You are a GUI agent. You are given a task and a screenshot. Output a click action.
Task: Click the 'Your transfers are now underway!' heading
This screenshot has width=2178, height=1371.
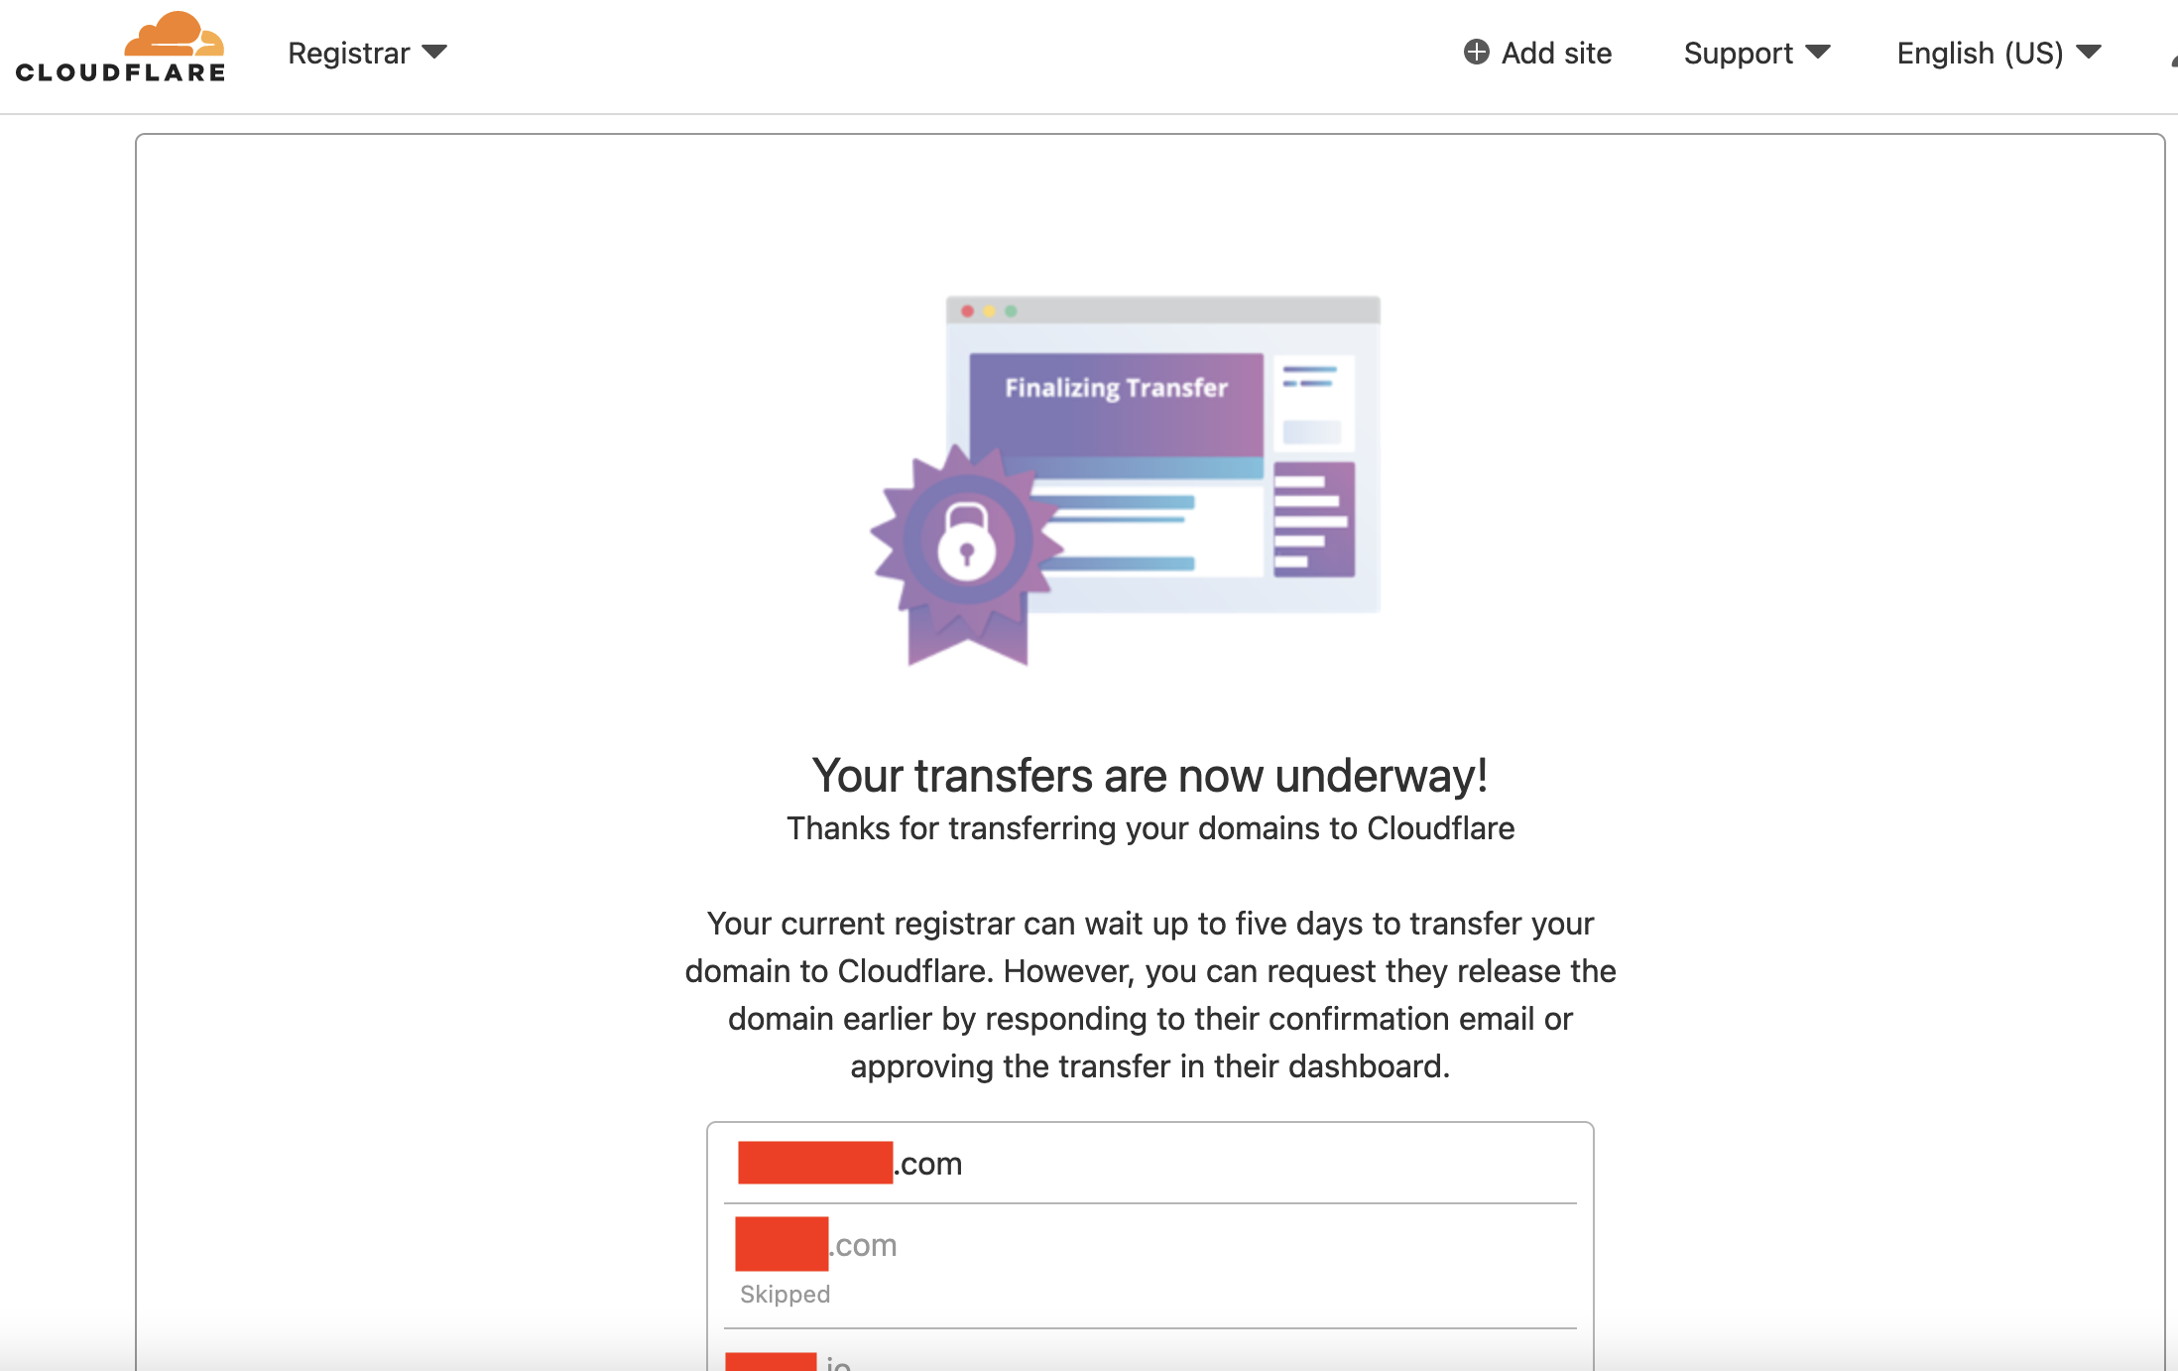(1150, 775)
